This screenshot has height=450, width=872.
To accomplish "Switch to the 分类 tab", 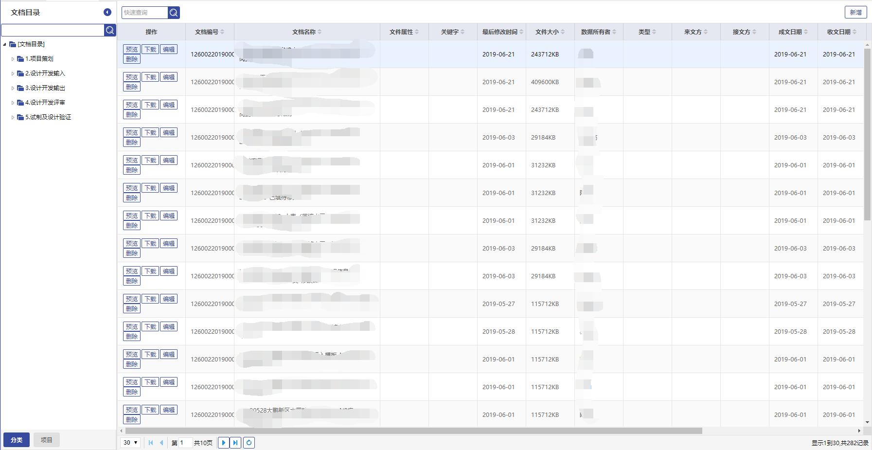I will [17, 440].
